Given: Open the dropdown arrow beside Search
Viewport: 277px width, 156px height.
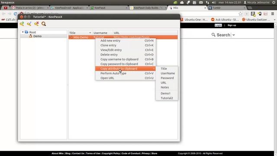Looking at the screenshot, I should pyautogui.click(x=234, y=35).
